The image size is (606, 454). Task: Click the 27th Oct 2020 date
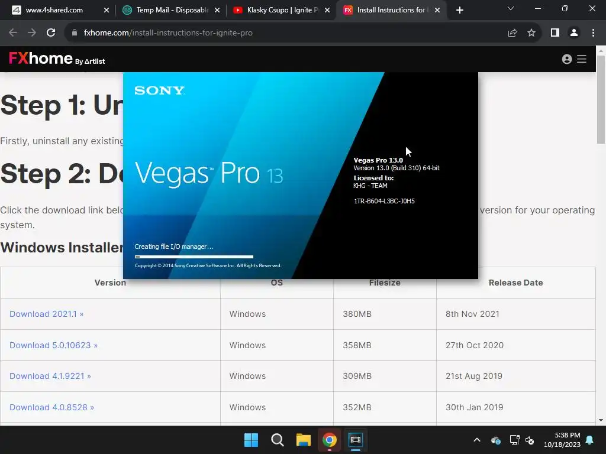(x=475, y=345)
